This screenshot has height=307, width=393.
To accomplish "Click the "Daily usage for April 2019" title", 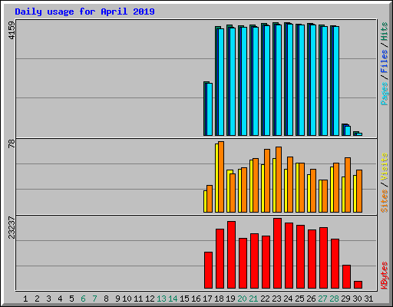I will point(84,12).
